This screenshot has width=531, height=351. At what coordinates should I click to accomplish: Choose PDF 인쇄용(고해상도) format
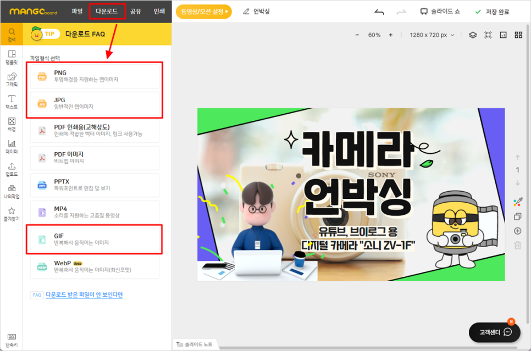pyautogui.click(x=95, y=131)
